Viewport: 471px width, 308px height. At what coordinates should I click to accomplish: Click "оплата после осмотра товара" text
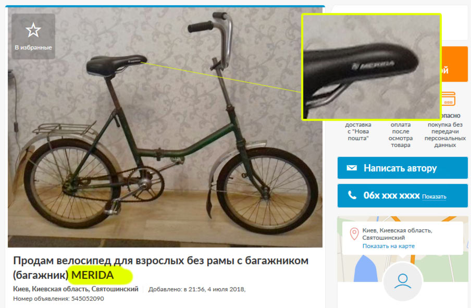[401, 134]
